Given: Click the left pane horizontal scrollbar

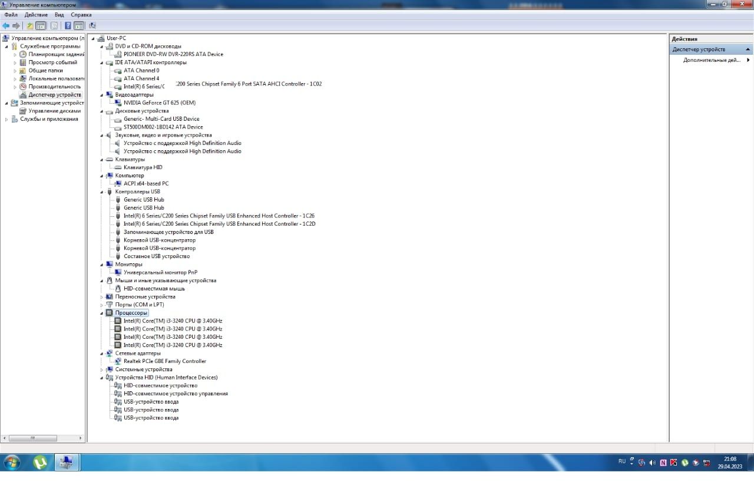Looking at the screenshot, I should [42, 438].
